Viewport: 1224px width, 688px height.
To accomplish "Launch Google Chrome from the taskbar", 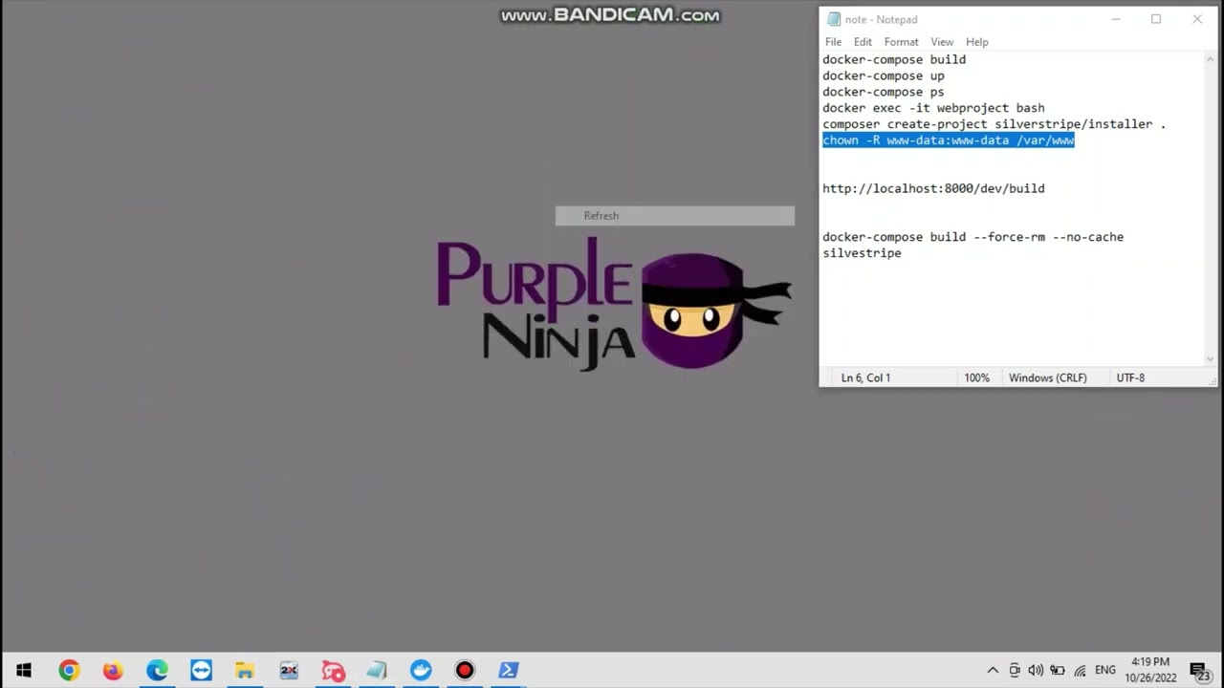I will (x=68, y=671).
